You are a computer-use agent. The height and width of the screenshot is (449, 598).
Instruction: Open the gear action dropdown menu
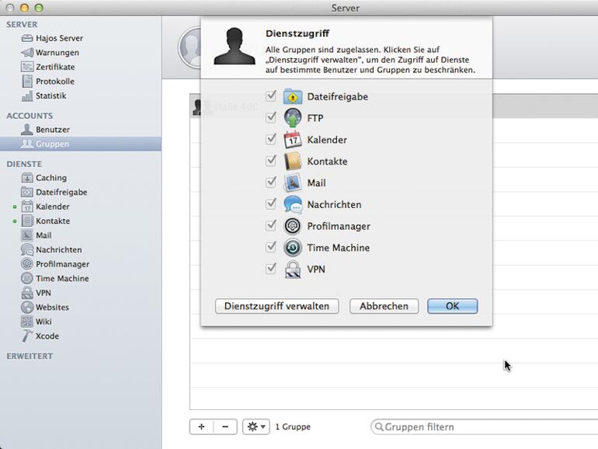click(x=256, y=426)
